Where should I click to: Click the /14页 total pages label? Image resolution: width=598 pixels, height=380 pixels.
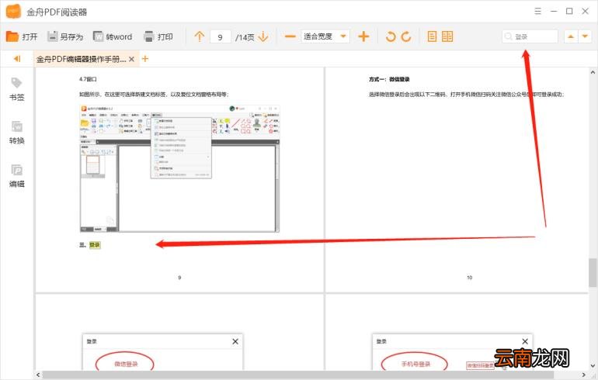245,37
